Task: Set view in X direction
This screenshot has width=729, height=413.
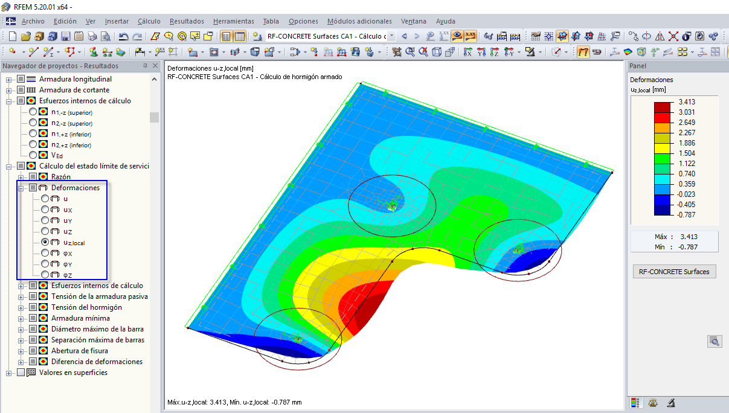Action: 467,54
